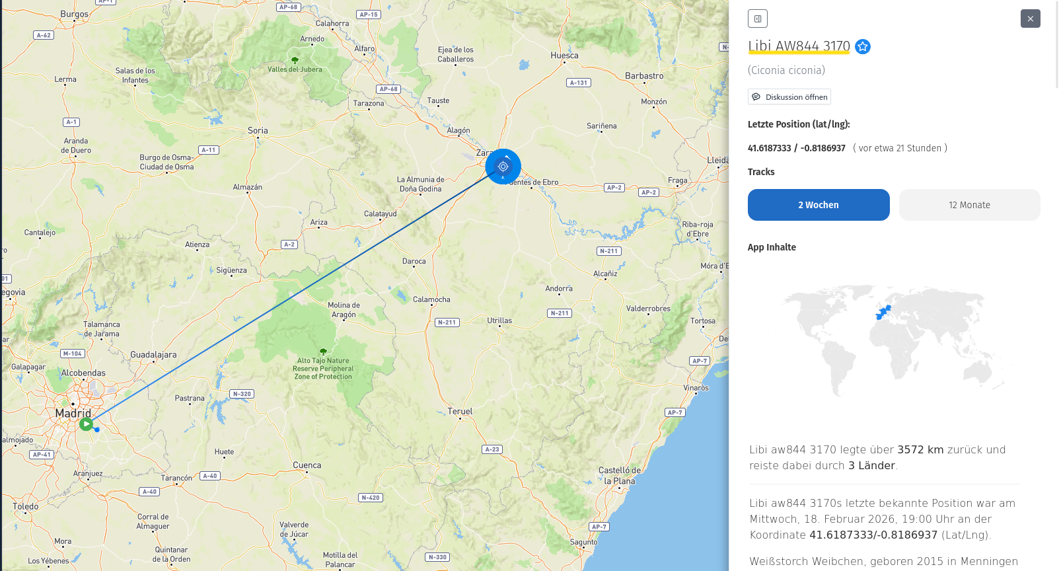
Task: Click the speech bubble icon for discussion
Action: click(756, 97)
